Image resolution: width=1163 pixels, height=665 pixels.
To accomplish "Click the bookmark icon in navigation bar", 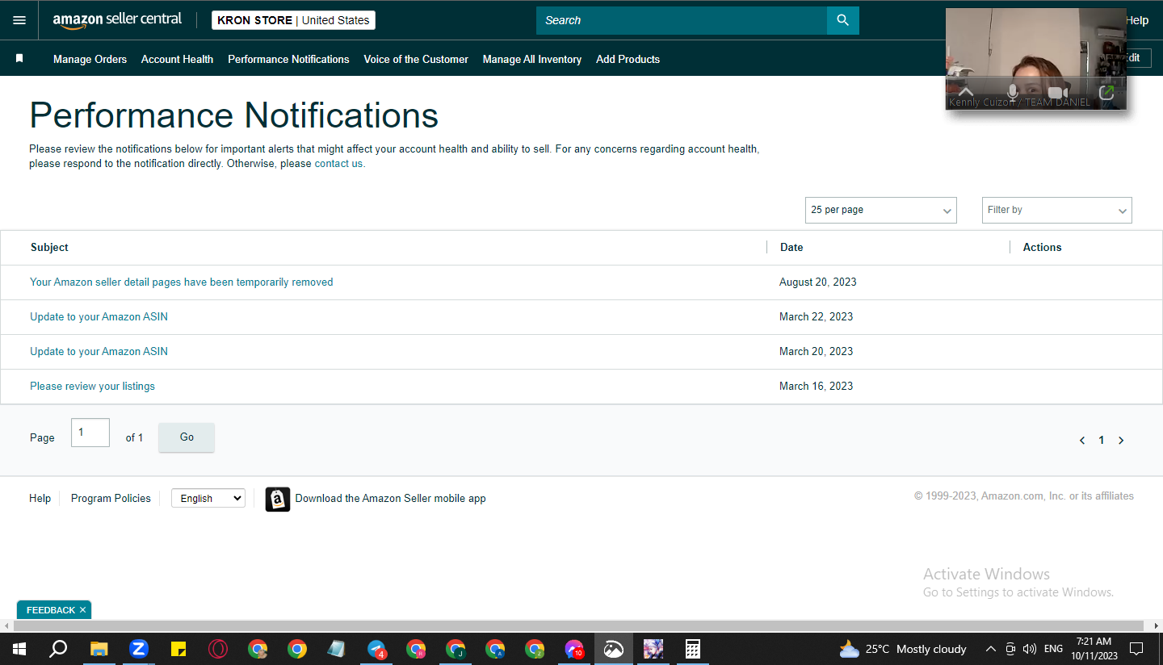I will point(19,59).
